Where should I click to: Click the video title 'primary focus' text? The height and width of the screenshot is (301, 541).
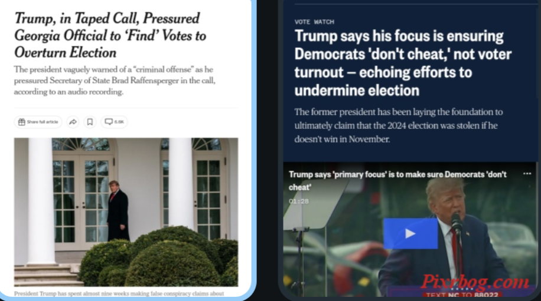pyautogui.click(x=397, y=181)
